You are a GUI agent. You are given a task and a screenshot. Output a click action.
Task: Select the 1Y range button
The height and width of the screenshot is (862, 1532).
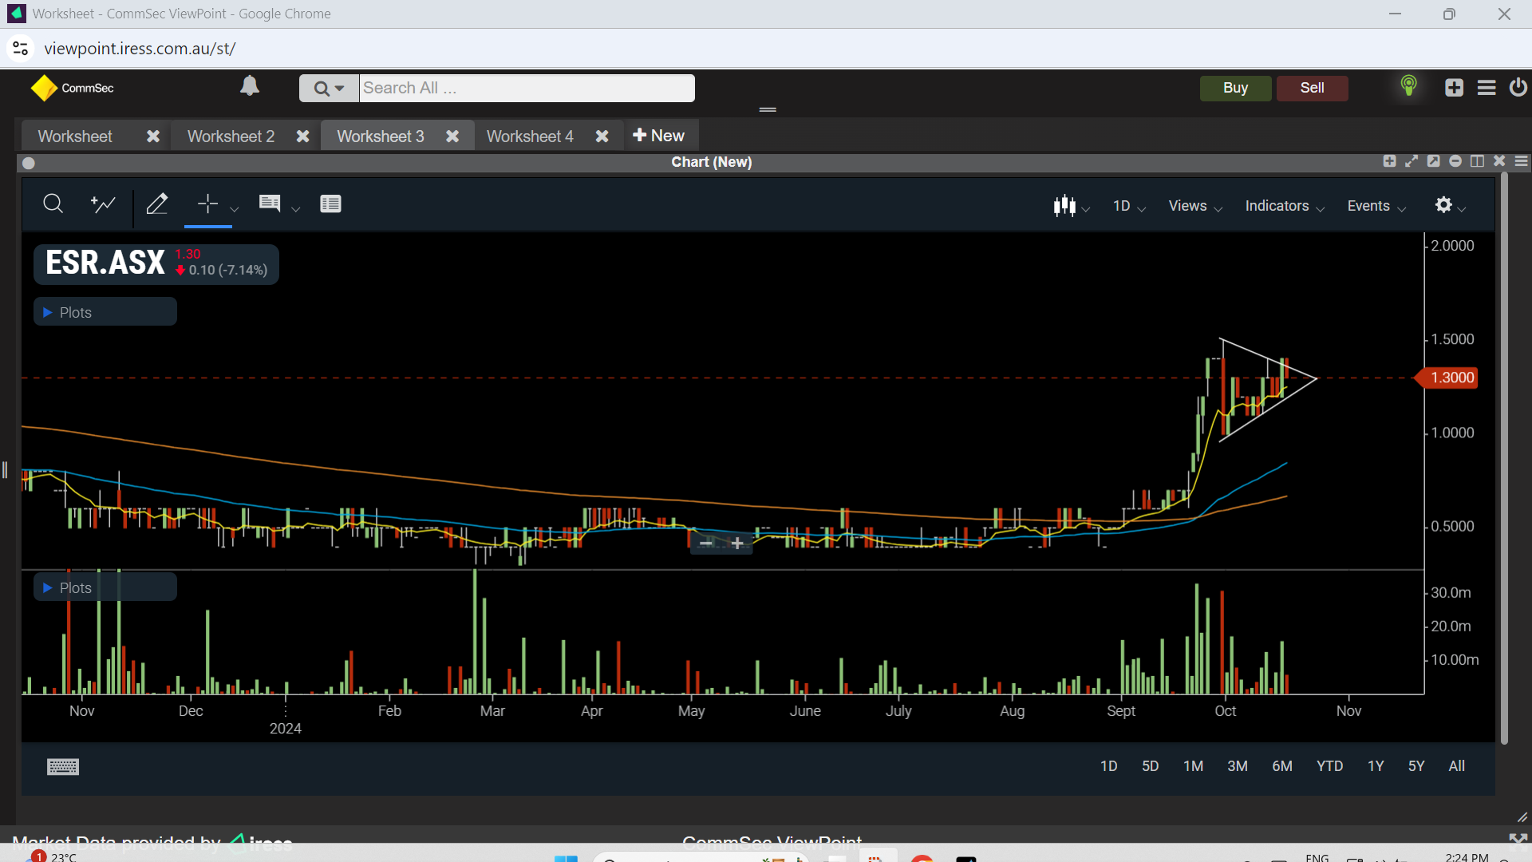[1376, 766]
